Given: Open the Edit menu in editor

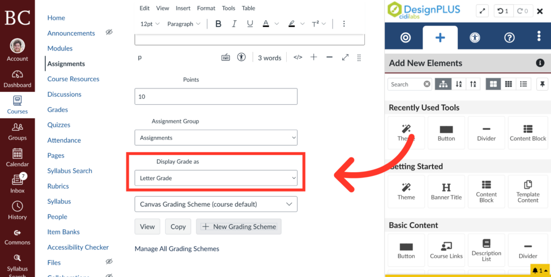Looking at the screenshot, I should tap(144, 8).
